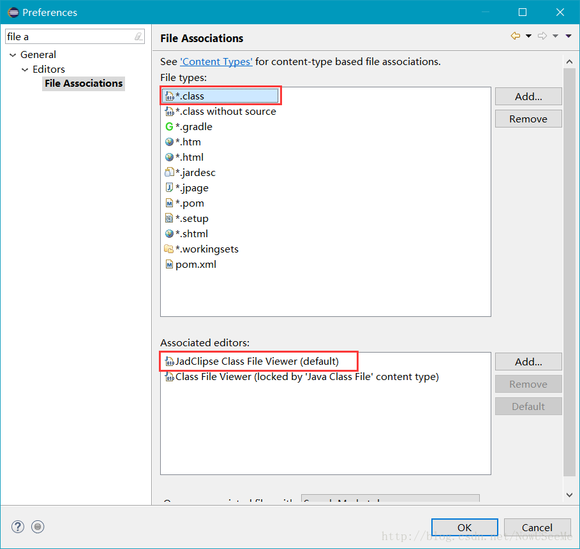Click the jpage scrapbook icon
The image size is (580, 549).
click(x=169, y=187)
